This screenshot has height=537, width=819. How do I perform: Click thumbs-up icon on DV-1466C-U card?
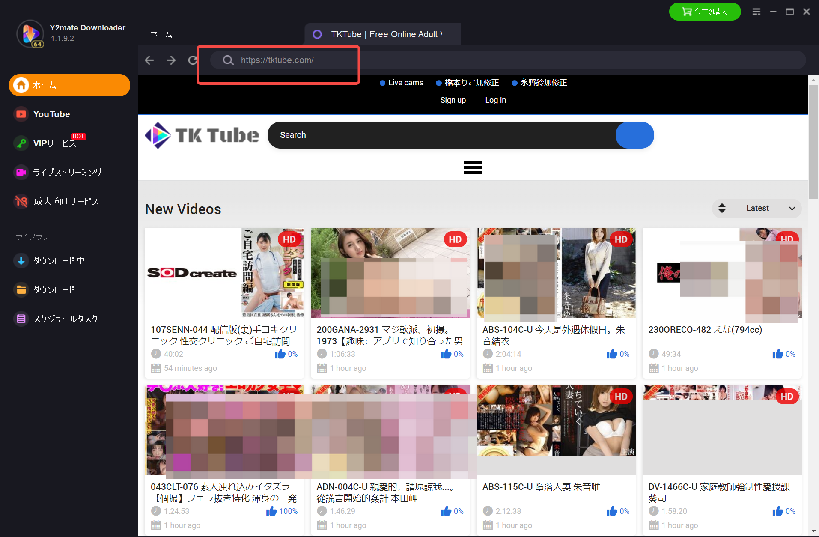[x=778, y=511]
